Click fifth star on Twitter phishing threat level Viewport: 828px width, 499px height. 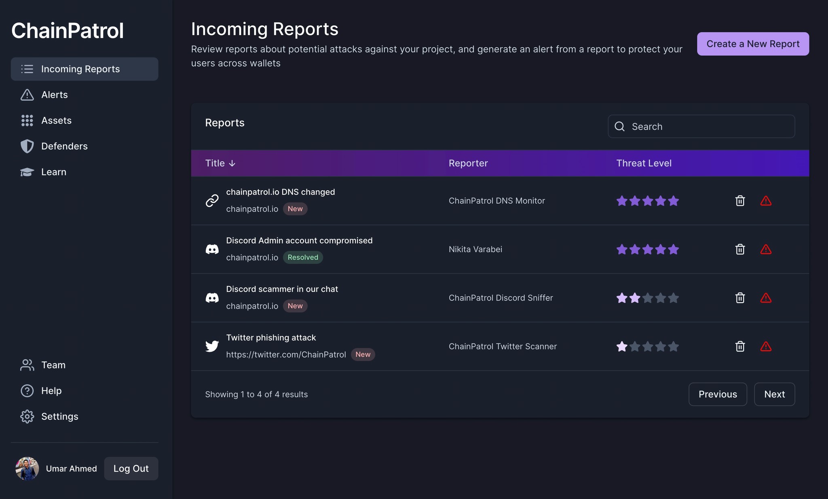[x=674, y=346]
